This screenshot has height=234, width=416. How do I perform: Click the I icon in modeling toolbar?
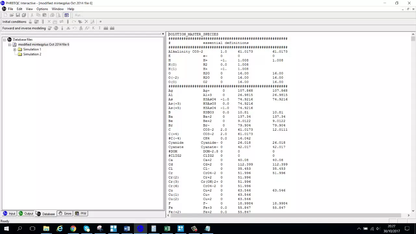[x=99, y=28]
